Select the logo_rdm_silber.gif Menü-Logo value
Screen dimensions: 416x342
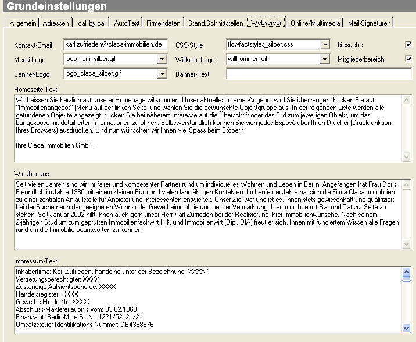[x=91, y=59]
